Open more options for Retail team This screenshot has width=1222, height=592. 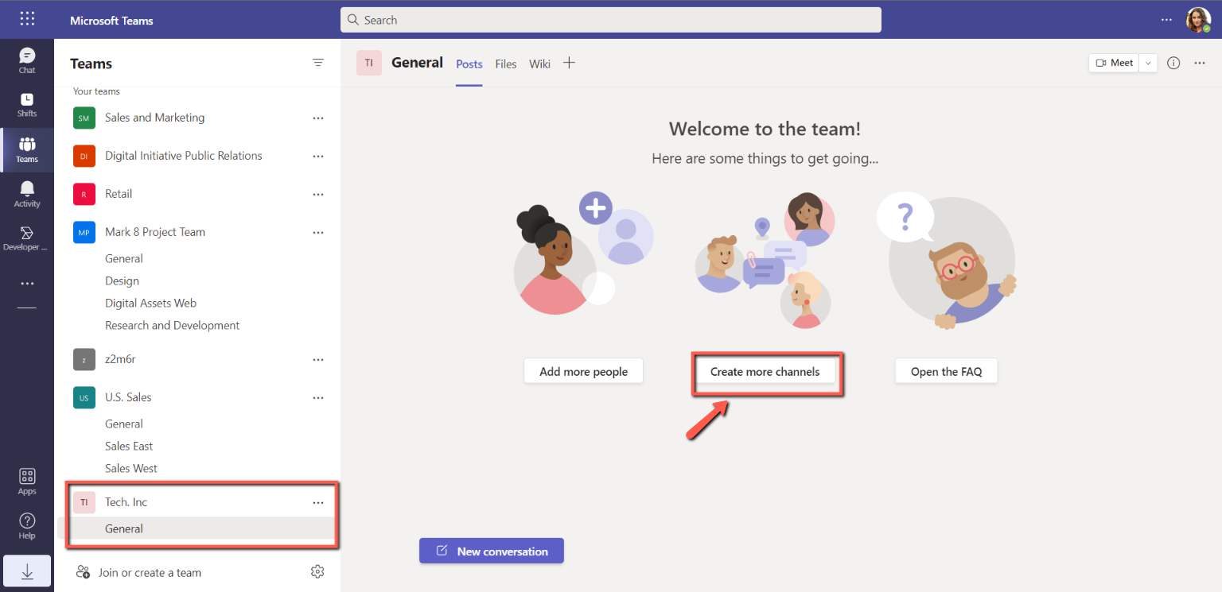click(318, 194)
